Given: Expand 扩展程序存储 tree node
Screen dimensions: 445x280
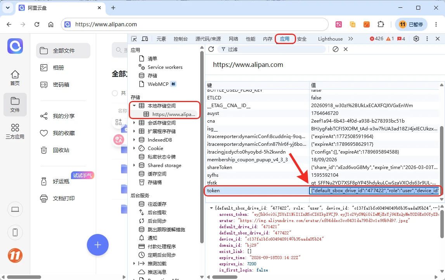Looking at the screenshot, I should click(x=134, y=131).
